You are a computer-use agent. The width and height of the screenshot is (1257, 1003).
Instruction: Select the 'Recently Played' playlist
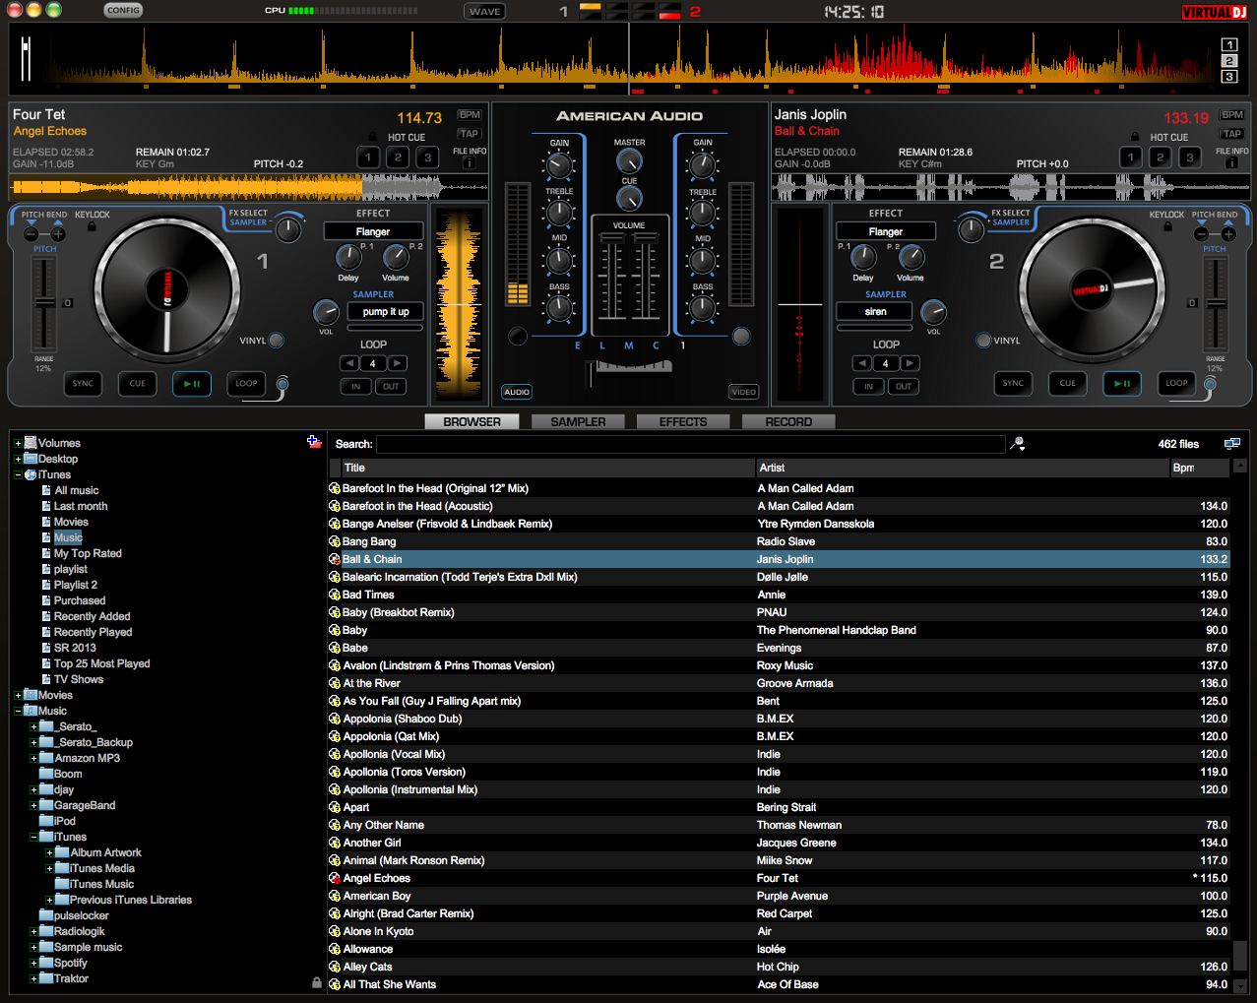click(93, 632)
